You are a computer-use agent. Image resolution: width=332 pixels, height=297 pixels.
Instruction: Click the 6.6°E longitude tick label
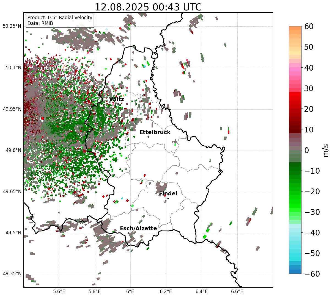point(237,291)
